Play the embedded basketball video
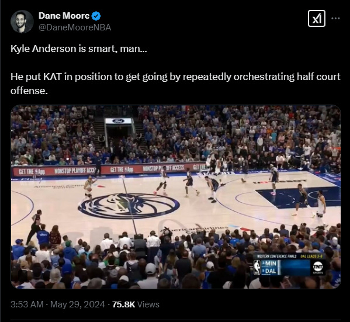 click(176, 197)
